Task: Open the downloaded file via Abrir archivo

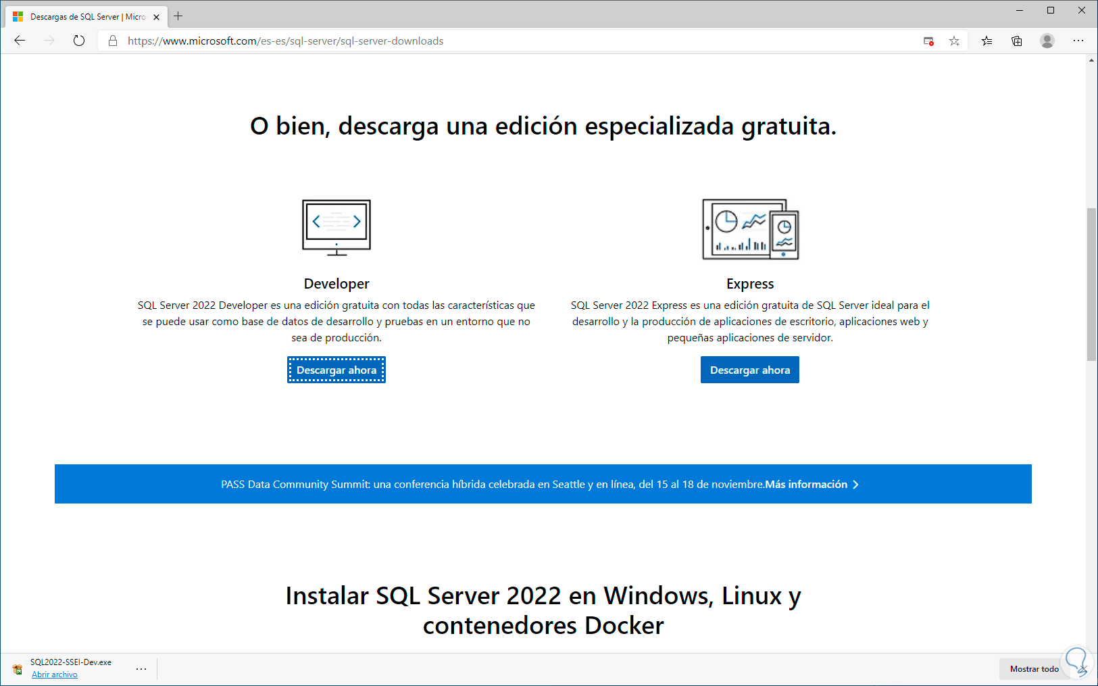Action: coord(55,675)
